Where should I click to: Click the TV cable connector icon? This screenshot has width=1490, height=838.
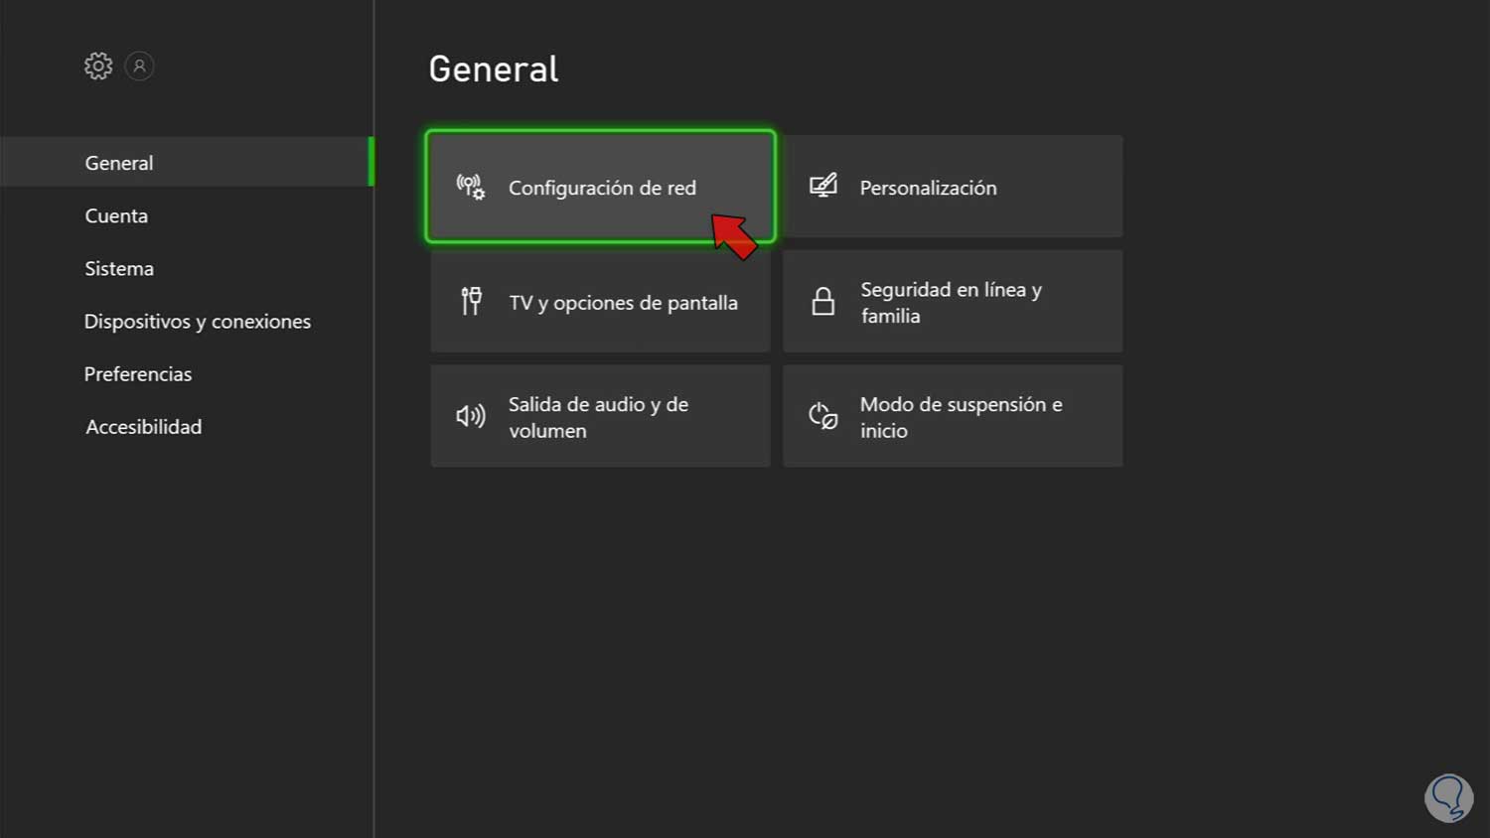pyautogui.click(x=471, y=301)
